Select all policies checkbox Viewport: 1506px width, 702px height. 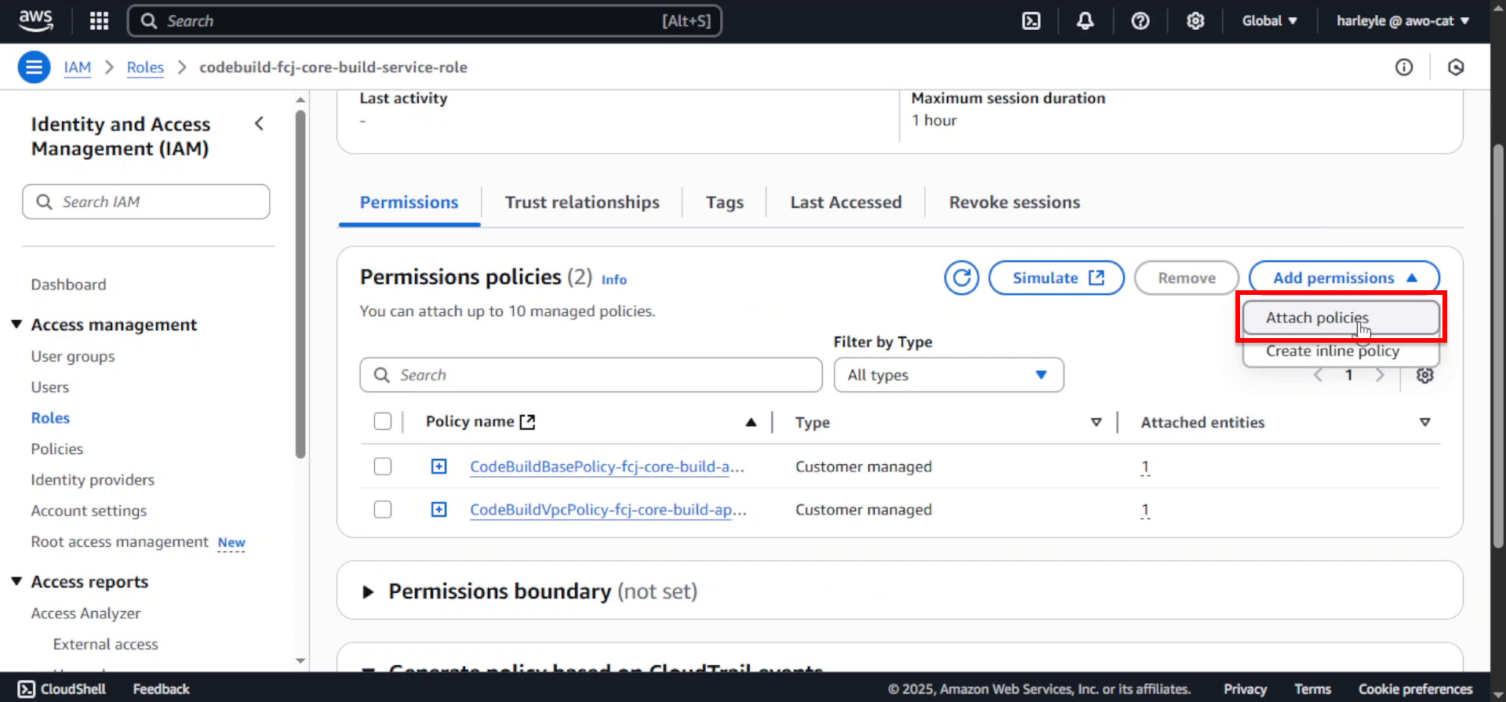pyautogui.click(x=383, y=421)
